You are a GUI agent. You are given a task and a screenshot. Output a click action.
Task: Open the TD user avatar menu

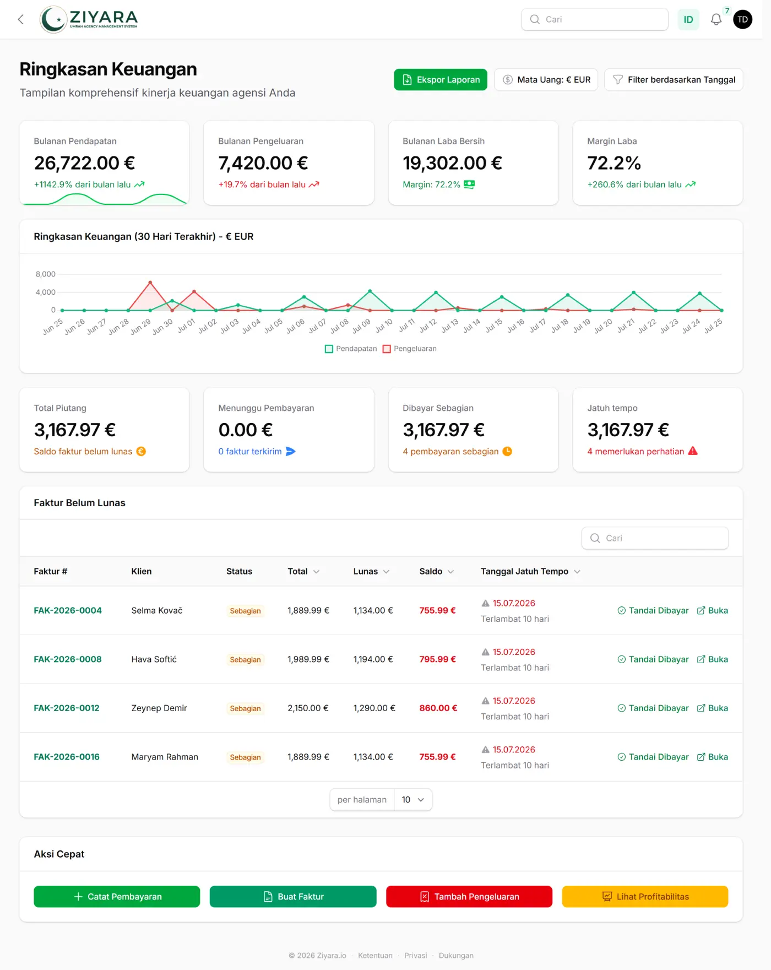[x=742, y=20]
